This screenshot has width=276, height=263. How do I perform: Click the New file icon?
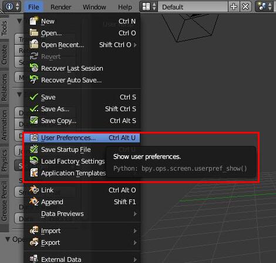(34, 21)
